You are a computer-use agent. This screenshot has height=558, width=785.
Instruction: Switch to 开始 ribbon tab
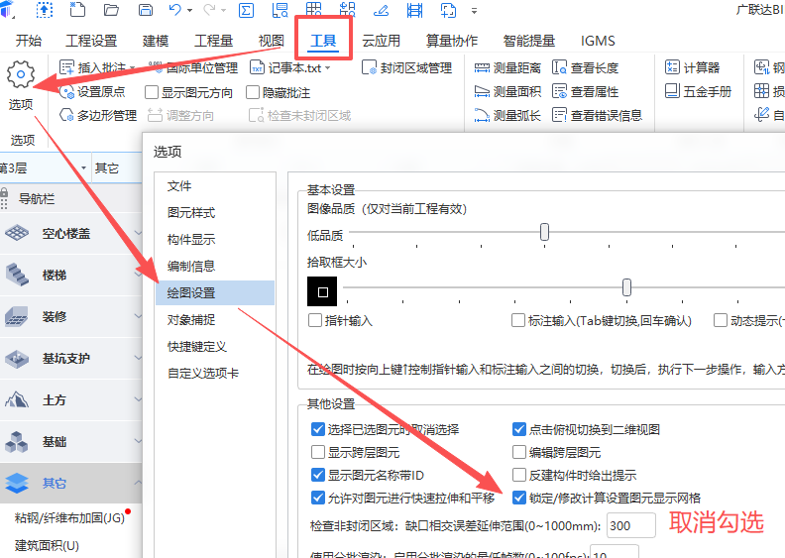tap(29, 41)
